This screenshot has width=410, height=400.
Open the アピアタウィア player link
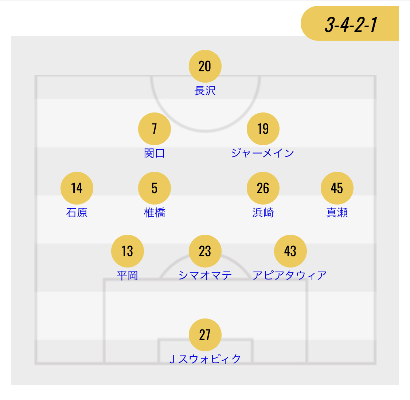[x=290, y=276]
